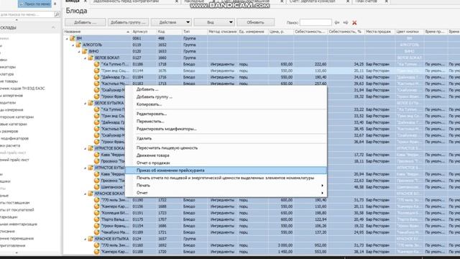
Task: Select 'Редактировать...' in context menu
Action: (152, 114)
